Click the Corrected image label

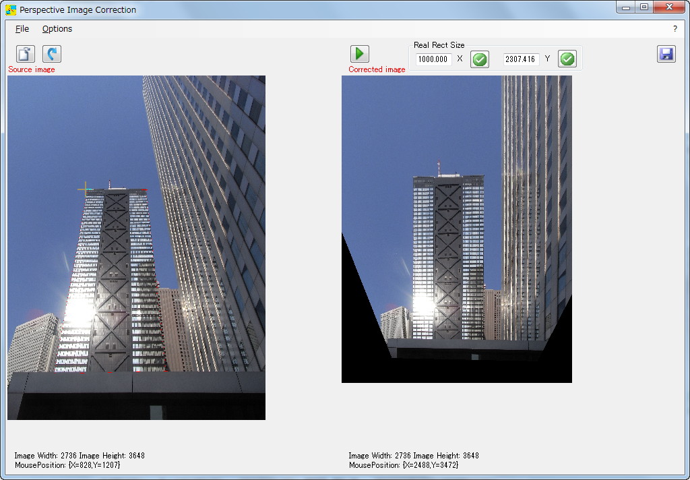coord(376,69)
